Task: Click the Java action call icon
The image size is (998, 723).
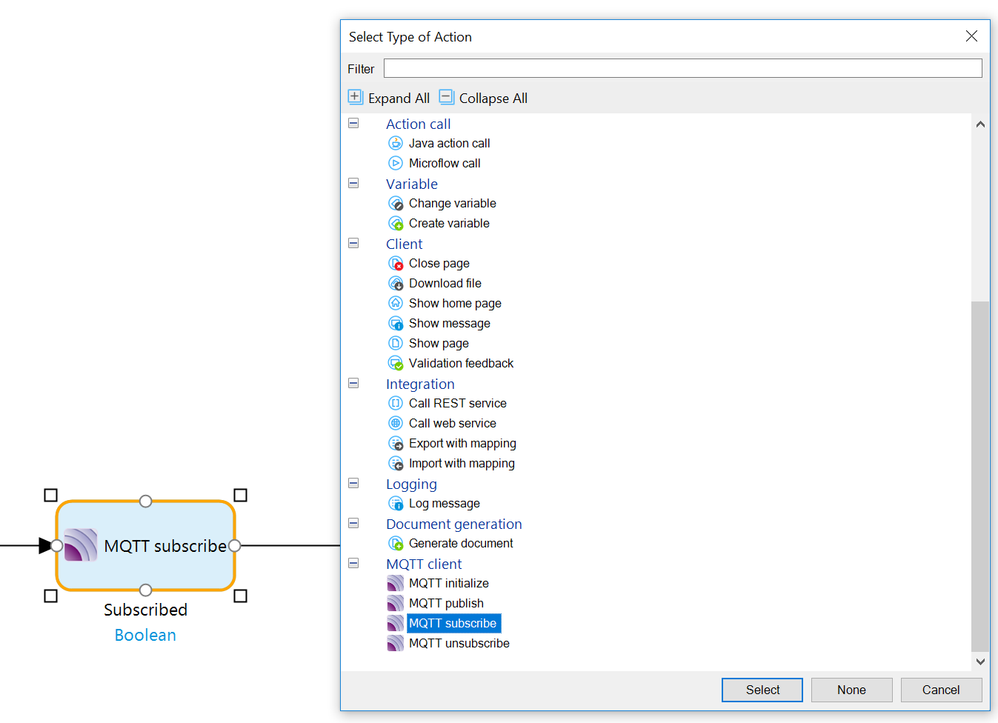Action: [x=396, y=143]
